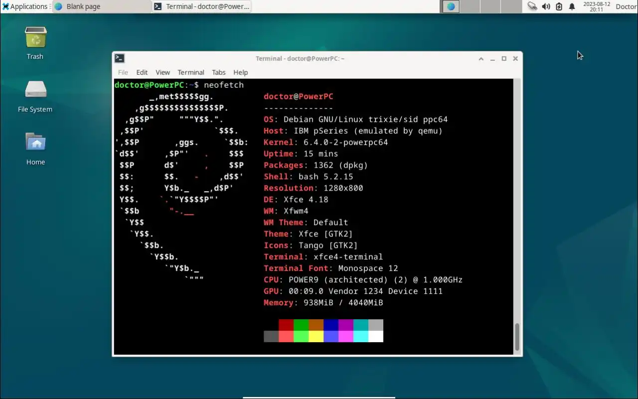This screenshot has height=399, width=638.
Task: Click the network connection tray icon
Action: (x=532, y=6)
